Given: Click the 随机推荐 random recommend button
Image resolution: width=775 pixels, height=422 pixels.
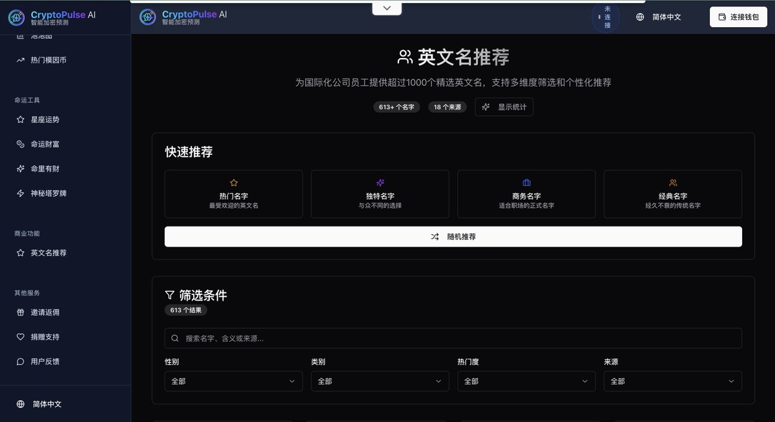Looking at the screenshot, I should (x=453, y=236).
